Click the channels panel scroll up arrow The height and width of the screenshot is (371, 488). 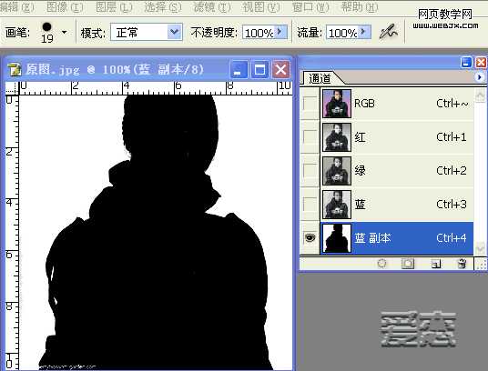tap(480, 95)
